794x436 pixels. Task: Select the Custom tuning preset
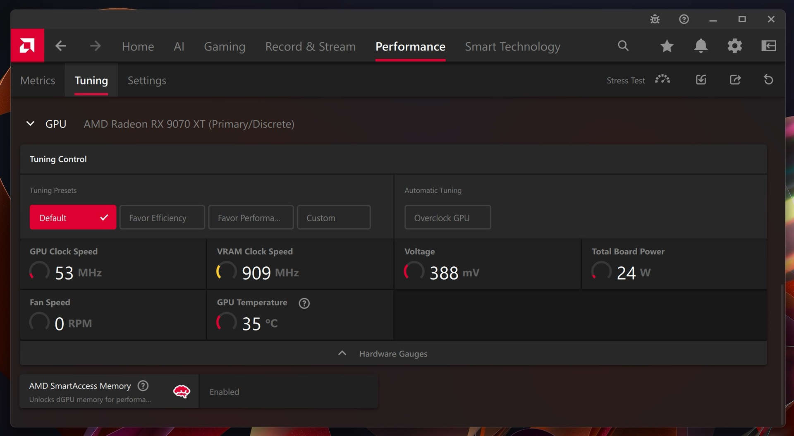[334, 217]
